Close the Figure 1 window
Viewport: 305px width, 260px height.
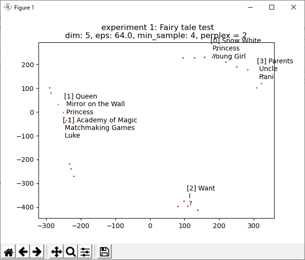click(x=294, y=7)
